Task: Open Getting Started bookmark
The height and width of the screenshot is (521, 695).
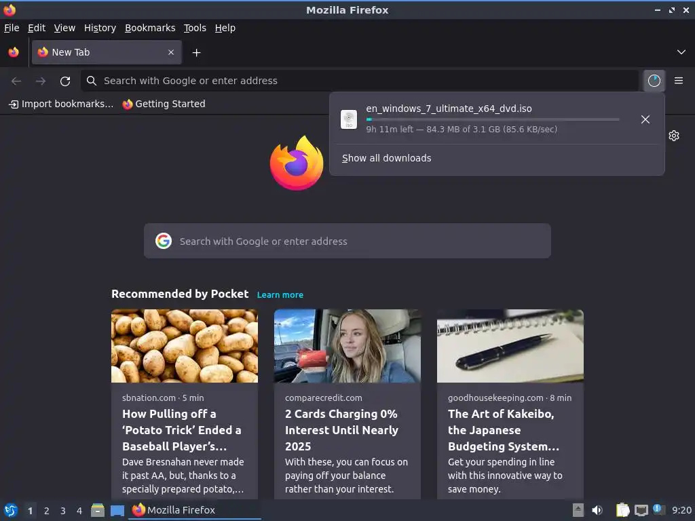Action: point(164,104)
